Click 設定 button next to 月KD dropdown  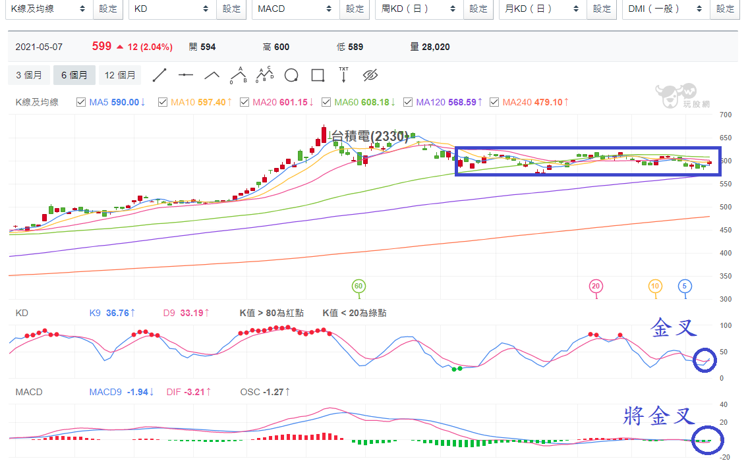click(602, 9)
